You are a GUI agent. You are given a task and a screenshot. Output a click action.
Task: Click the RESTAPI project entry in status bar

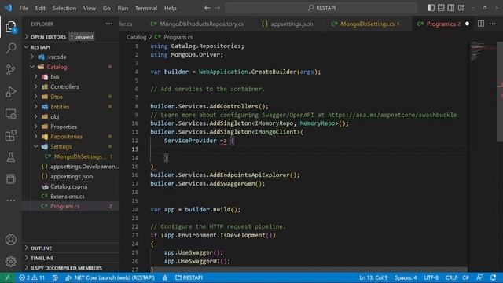click(x=189, y=277)
